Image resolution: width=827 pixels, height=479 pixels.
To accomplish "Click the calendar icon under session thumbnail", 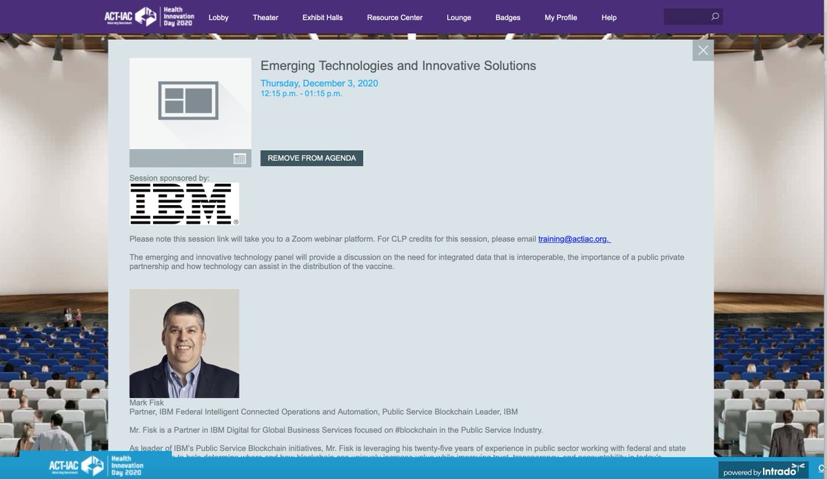I will (240, 158).
